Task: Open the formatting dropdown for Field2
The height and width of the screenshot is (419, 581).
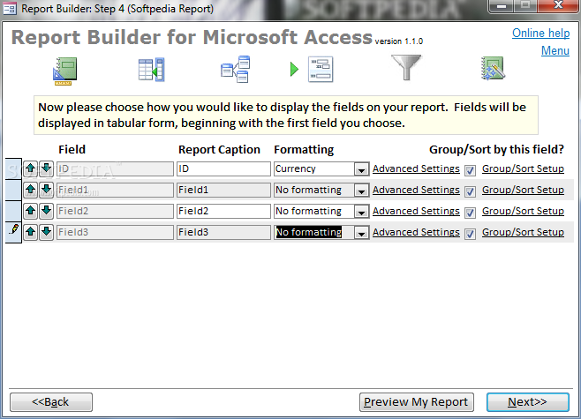Action: click(x=361, y=212)
